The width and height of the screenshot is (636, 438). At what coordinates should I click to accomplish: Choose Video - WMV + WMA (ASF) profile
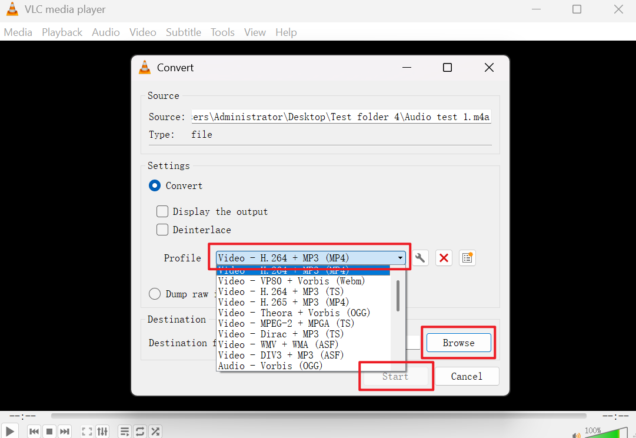coord(304,344)
